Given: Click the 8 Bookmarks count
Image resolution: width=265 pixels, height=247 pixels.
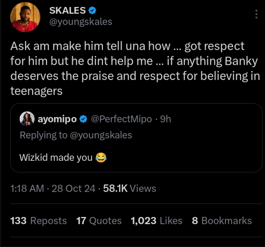Looking at the screenshot, I should click(222, 221).
